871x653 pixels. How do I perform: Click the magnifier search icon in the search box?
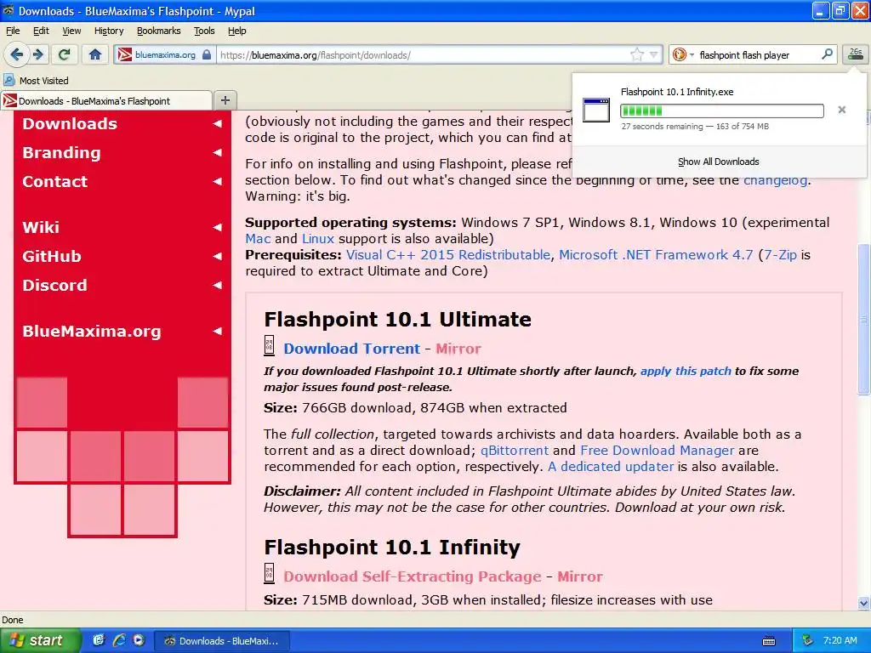pos(827,54)
